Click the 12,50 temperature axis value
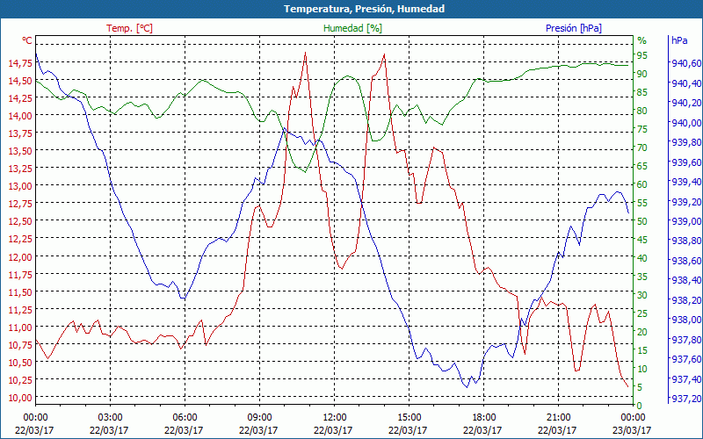Image resolution: width=703 pixels, height=439 pixels. (20, 221)
